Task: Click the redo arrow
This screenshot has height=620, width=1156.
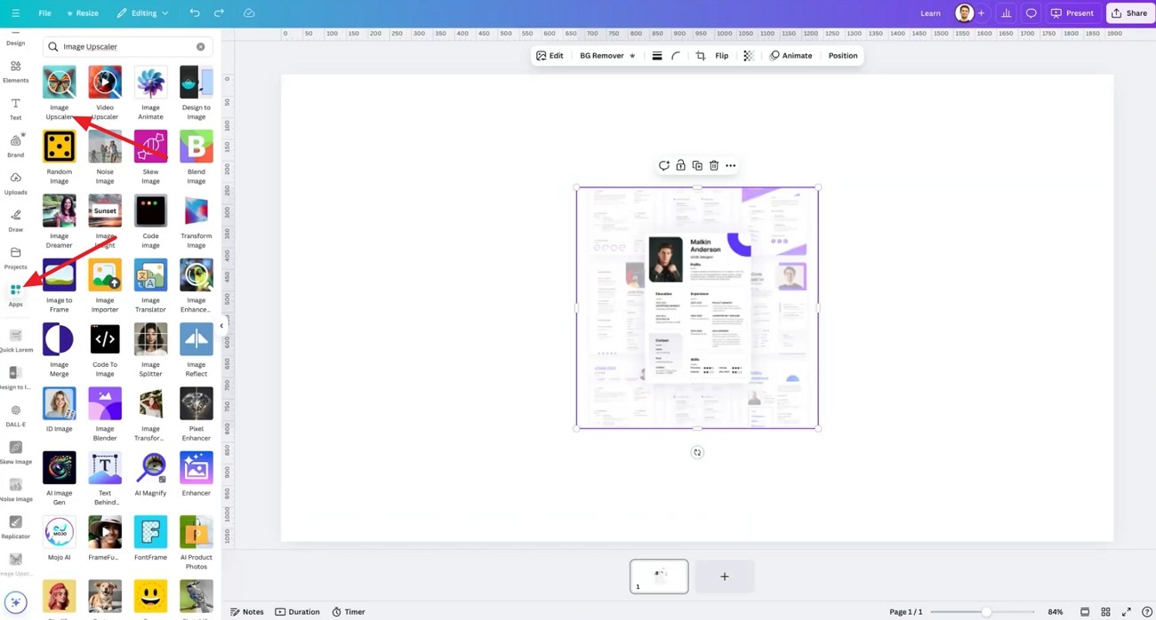Action: pos(219,13)
